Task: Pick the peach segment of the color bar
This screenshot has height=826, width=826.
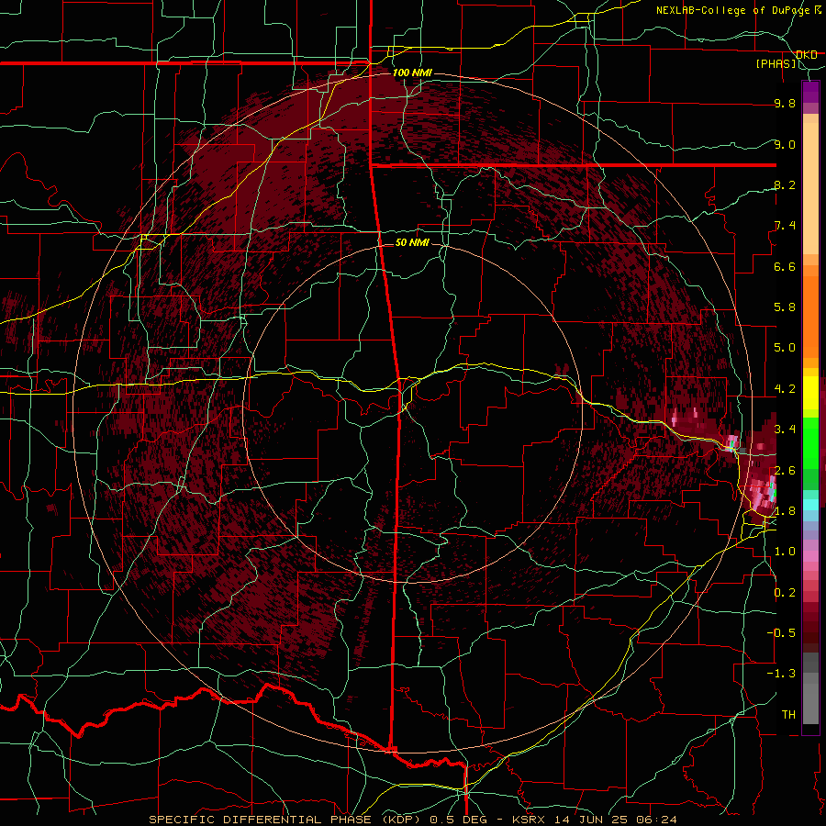Action: pyautogui.click(x=810, y=189)
